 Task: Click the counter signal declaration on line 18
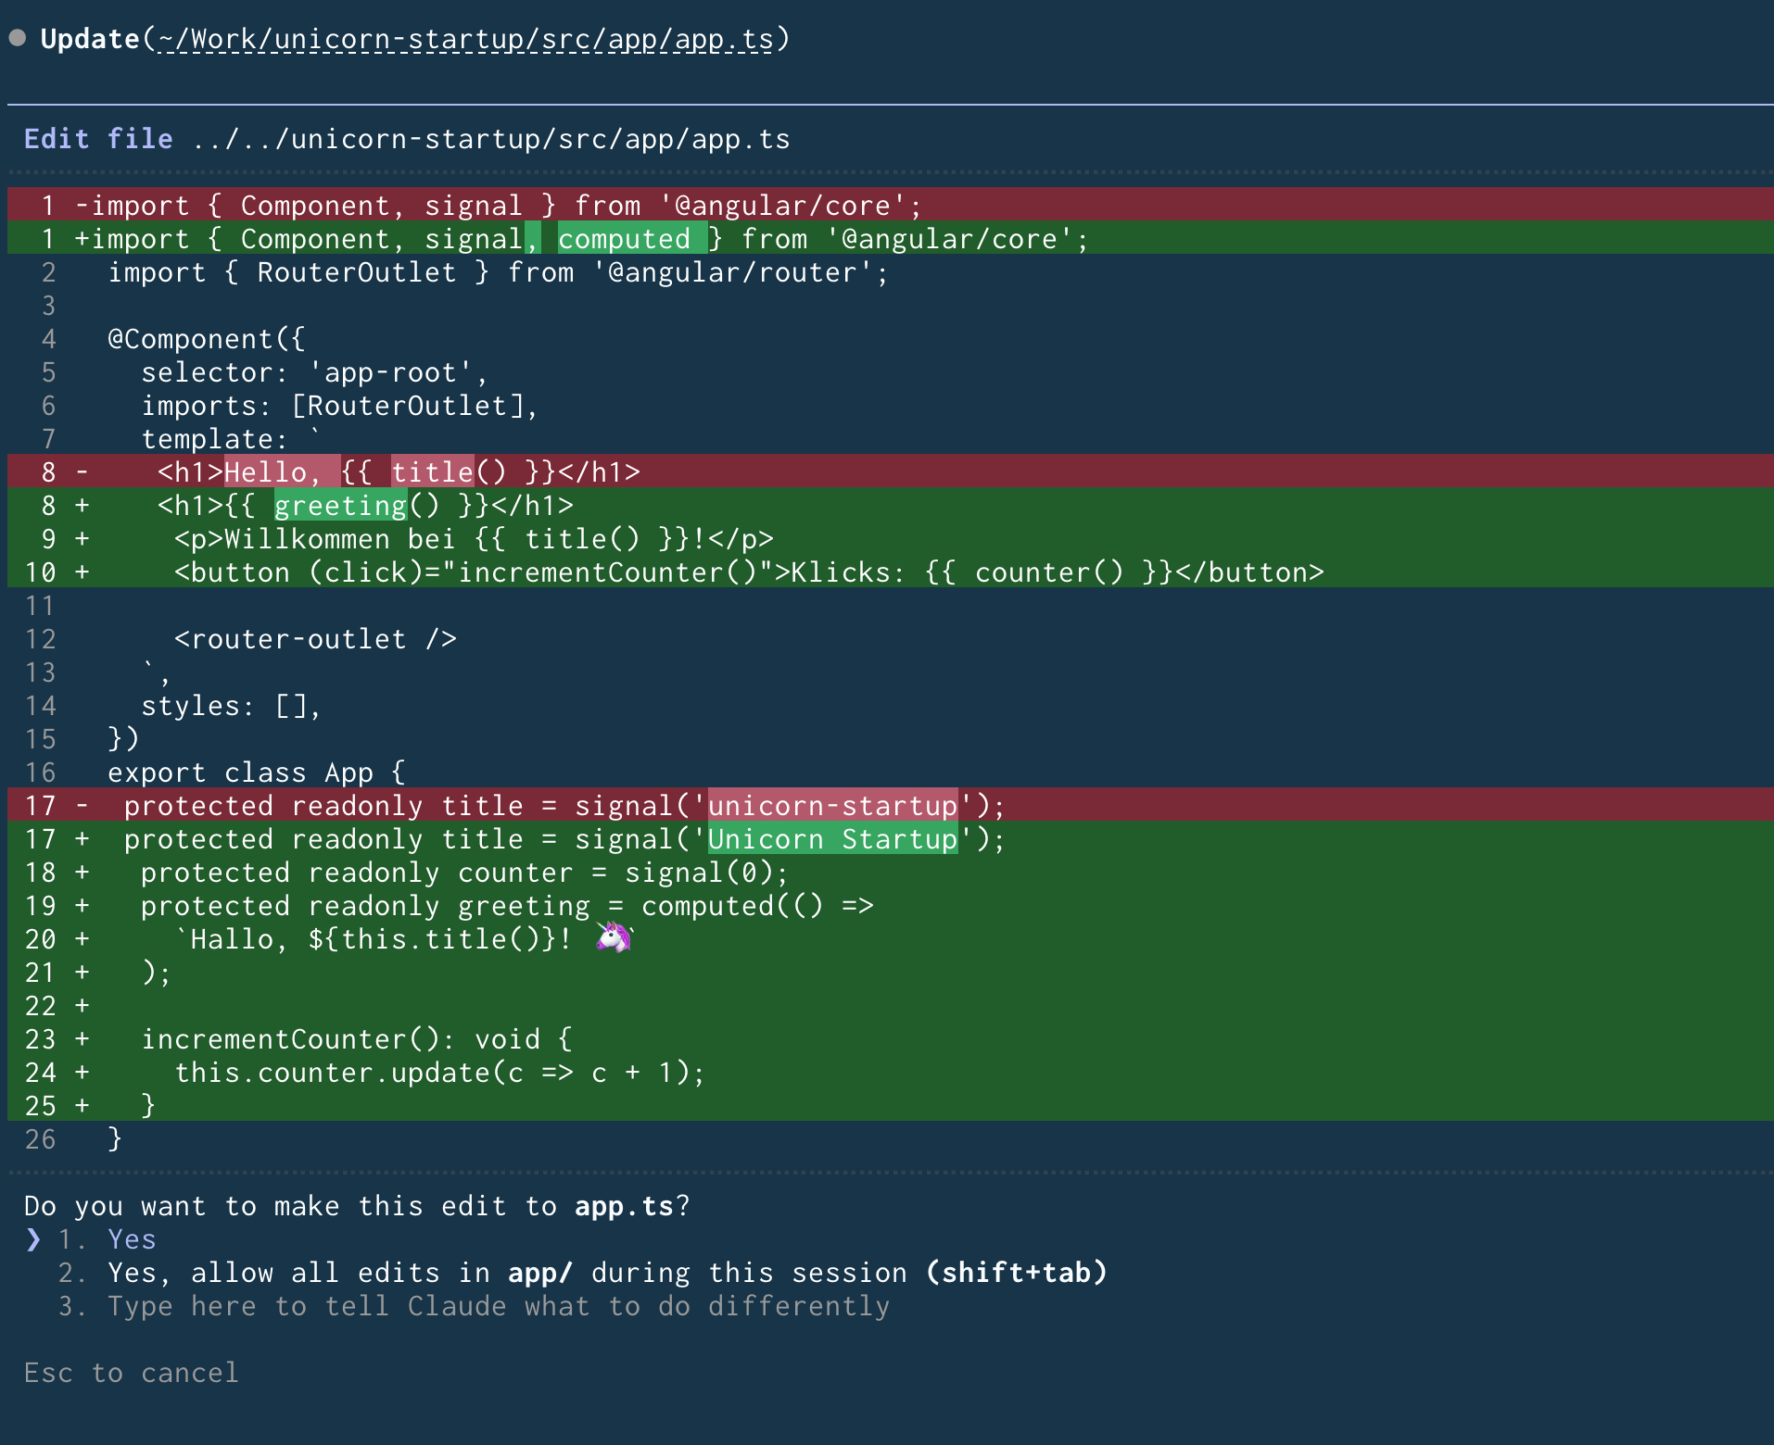463,872
